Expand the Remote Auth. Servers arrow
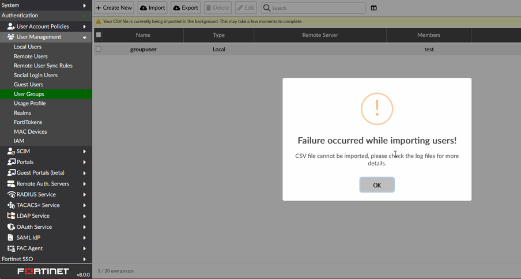The image size is (521, 279). click(84, 184)
